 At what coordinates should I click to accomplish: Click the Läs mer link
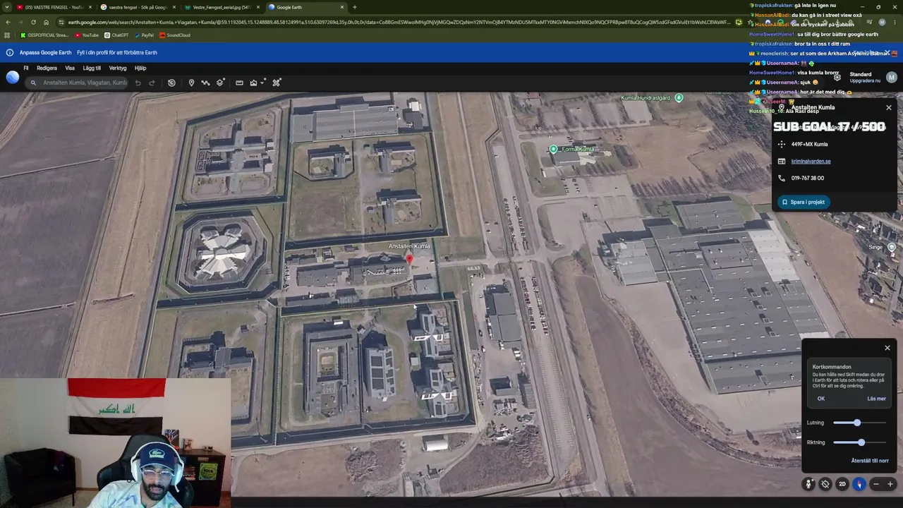(x=876, y=399)
